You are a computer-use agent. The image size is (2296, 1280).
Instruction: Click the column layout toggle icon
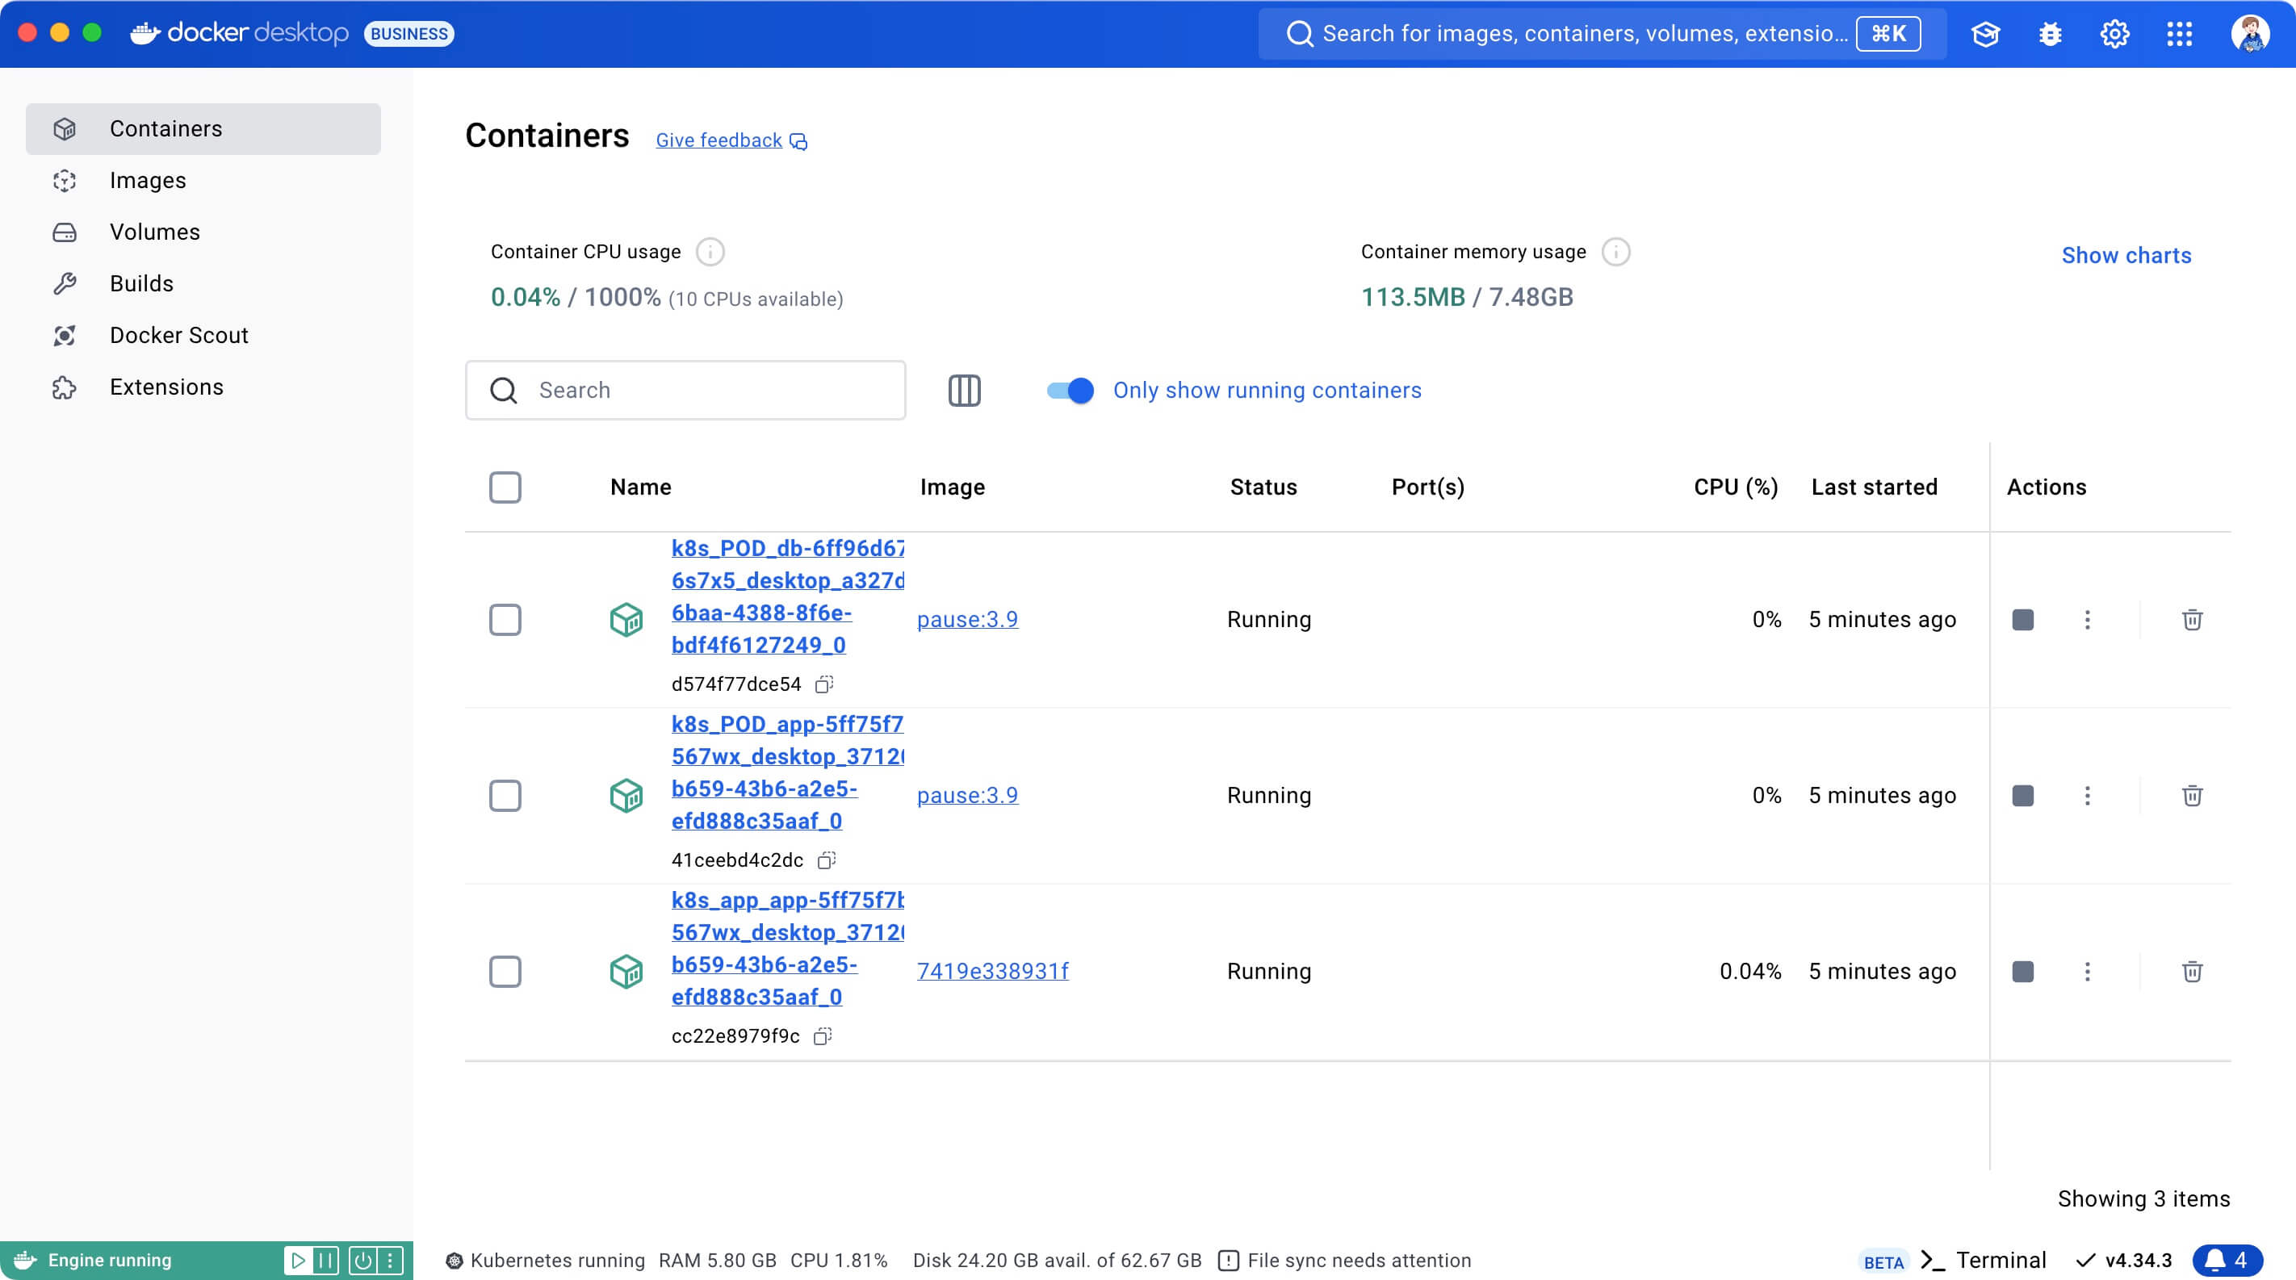pos(963,389)
